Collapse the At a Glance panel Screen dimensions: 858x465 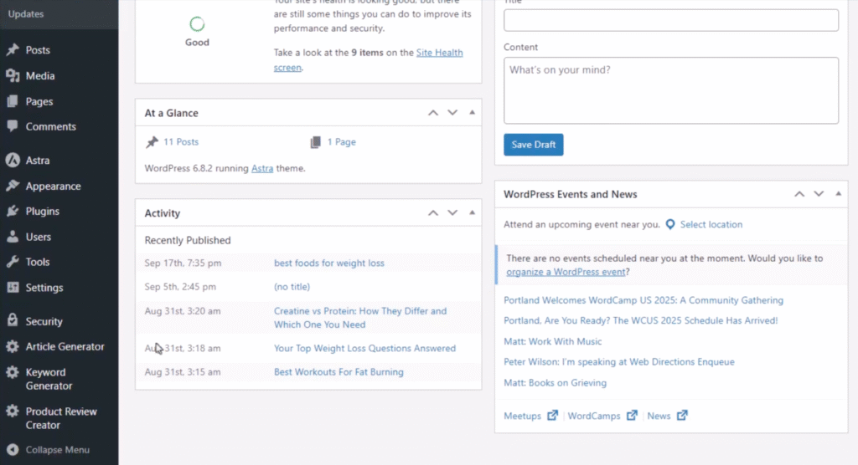pos(472,113)
